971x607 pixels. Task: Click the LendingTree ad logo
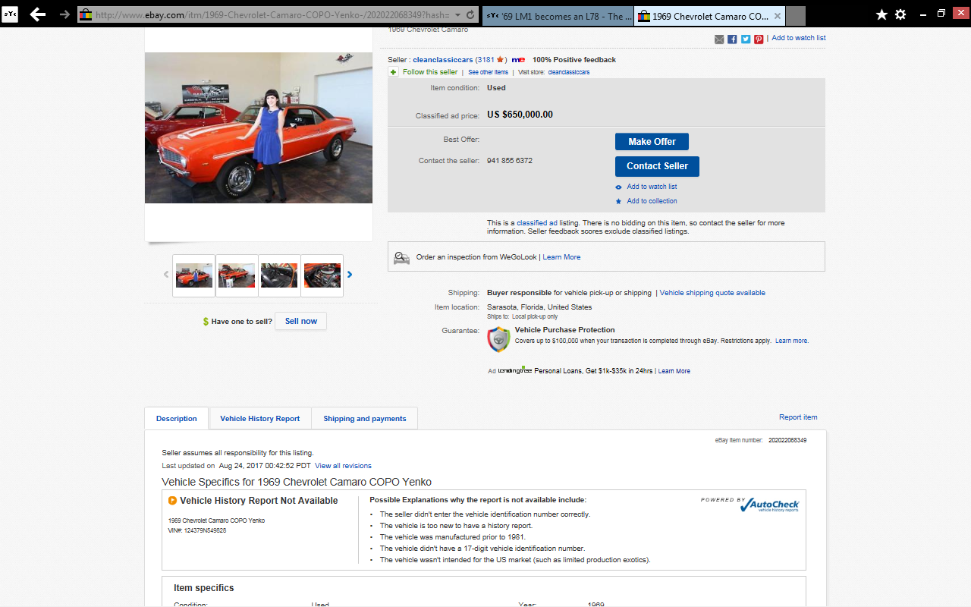pyautogui.click(x=514, y=370)
